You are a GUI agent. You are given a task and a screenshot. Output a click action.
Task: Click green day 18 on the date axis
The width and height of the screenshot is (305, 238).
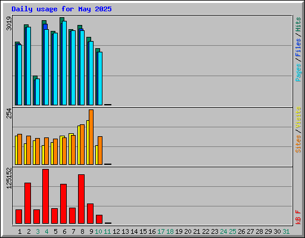[x=170, y=231]
